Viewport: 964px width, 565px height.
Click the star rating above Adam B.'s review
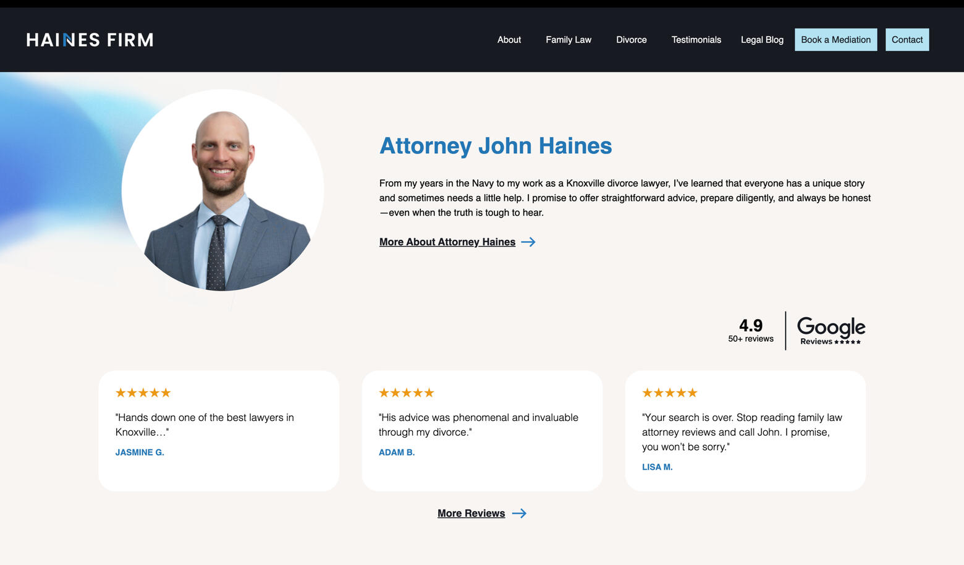pyautogui.click(x=406, y=393)
